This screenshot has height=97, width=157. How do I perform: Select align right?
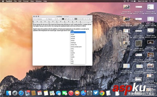[x=80, y=19]
